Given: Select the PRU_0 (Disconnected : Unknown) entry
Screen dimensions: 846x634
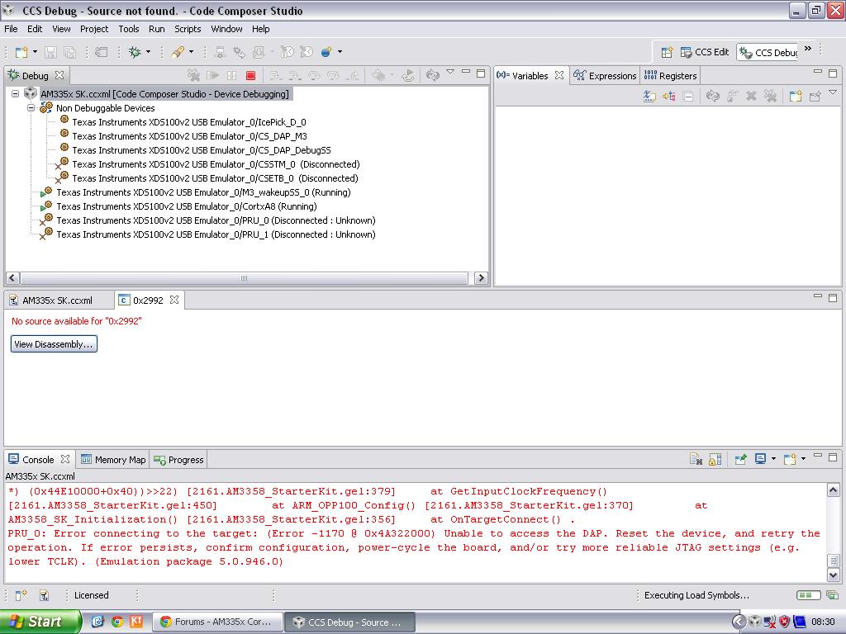Looking at the screenshot, I should tap(216, 220).
